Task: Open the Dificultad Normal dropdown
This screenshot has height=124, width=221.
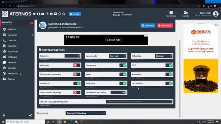Action: pyautogui.click(x=164, y=56)
